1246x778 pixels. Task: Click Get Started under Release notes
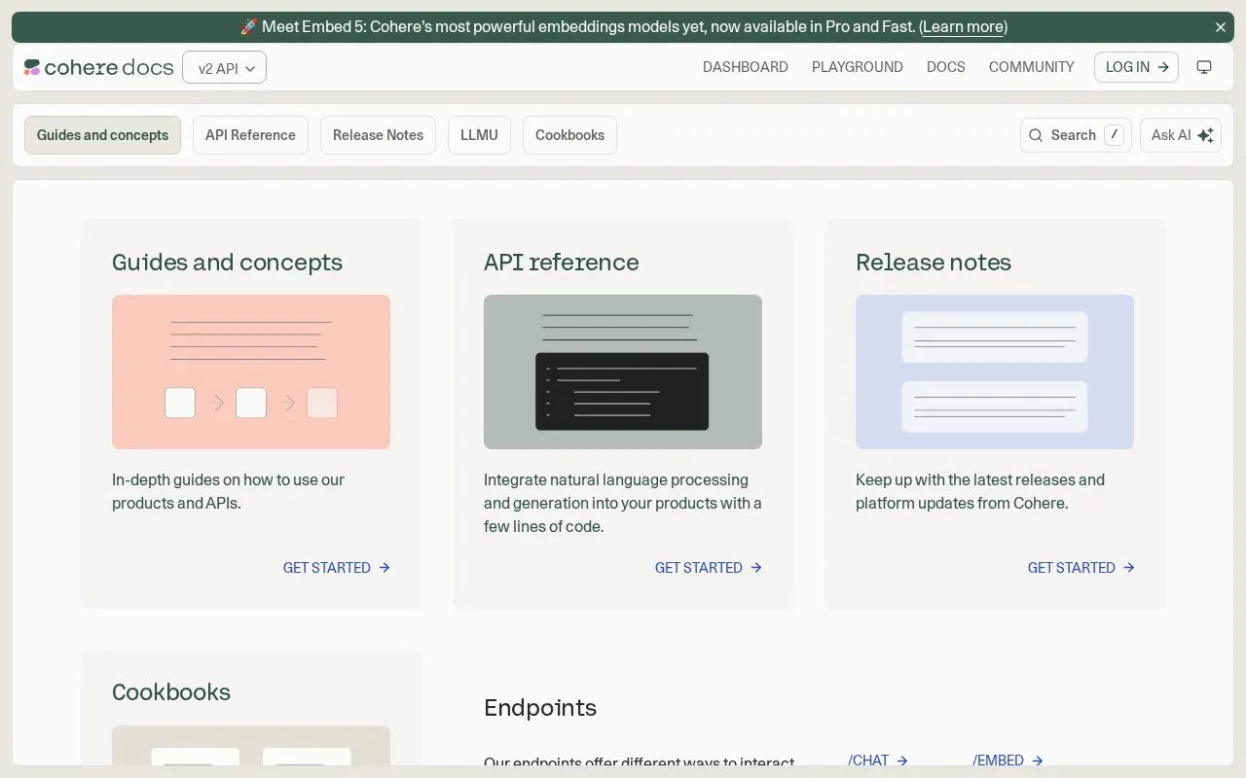tap(1081, 568)
